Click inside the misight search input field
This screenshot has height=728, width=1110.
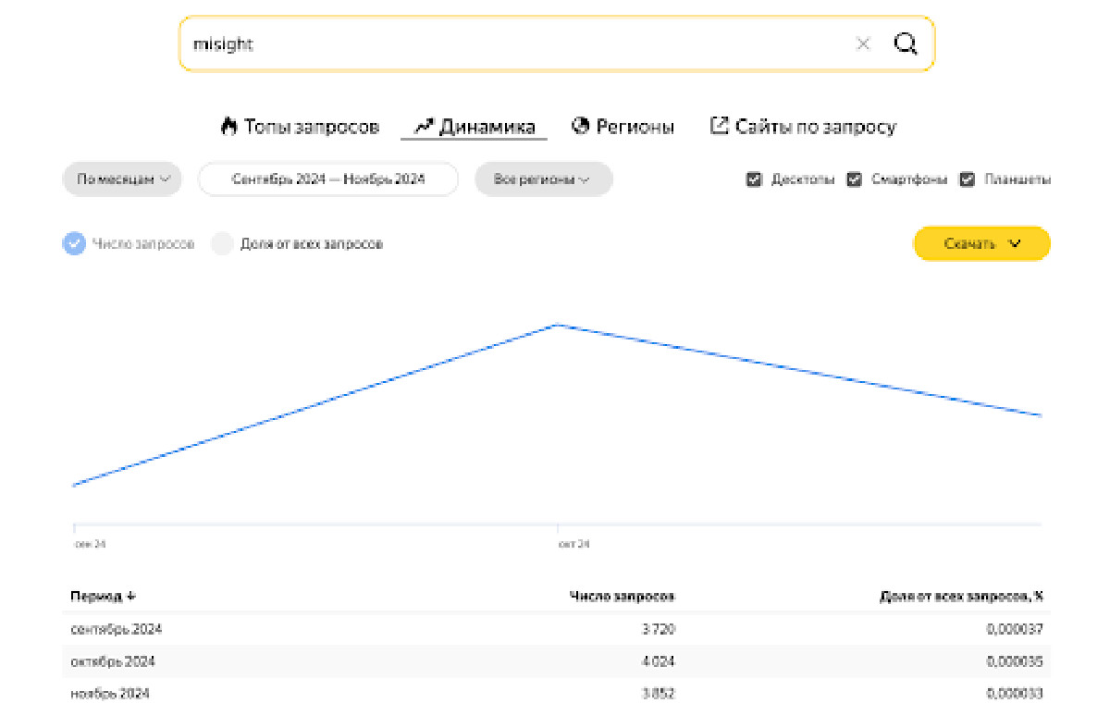tap(509, 43)
